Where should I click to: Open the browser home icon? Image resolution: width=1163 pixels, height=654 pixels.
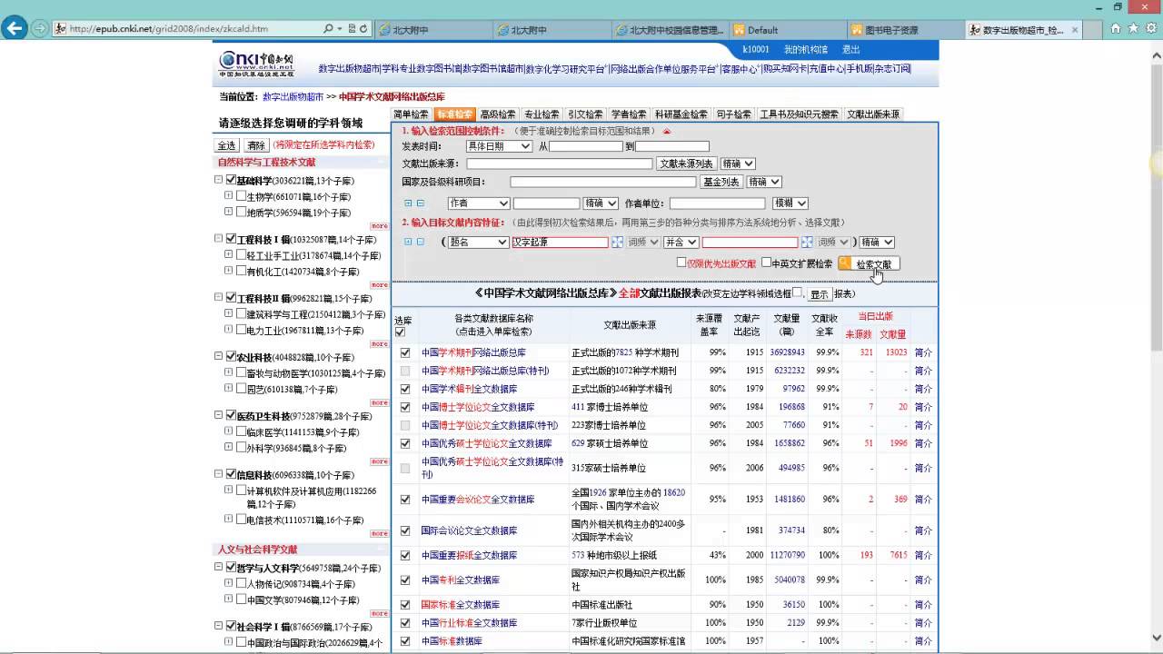[x=1116, y=29]
